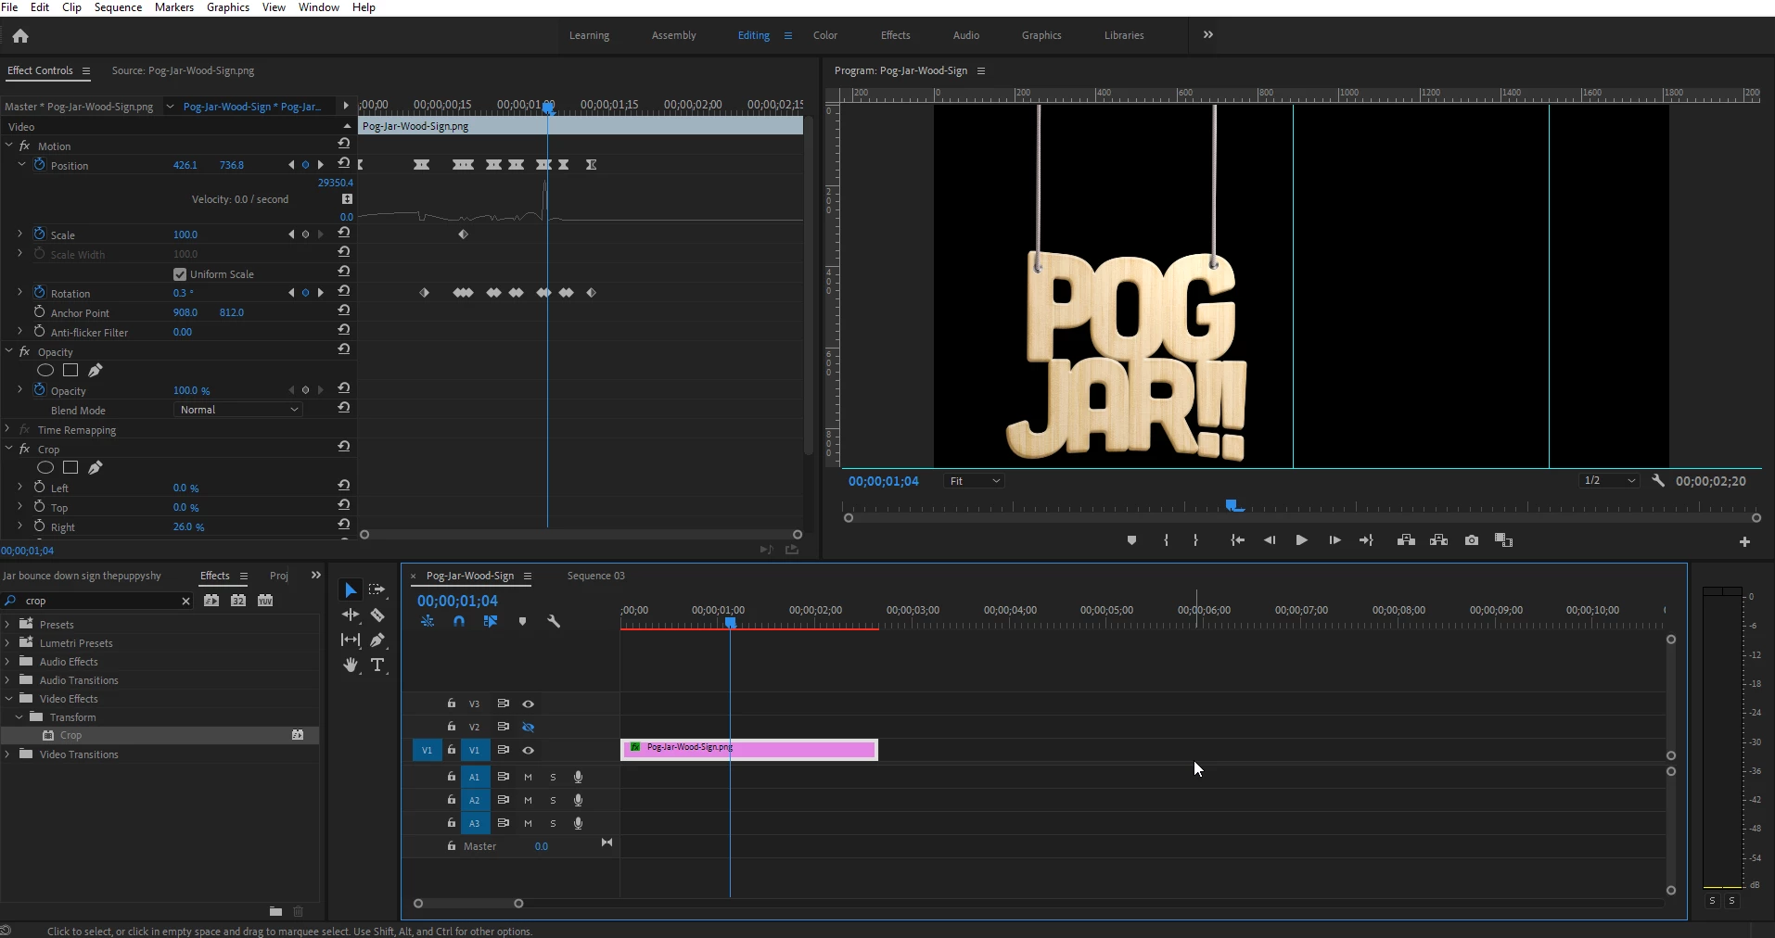Go to In point
1775x938 pixels.
pos(1237,540)
